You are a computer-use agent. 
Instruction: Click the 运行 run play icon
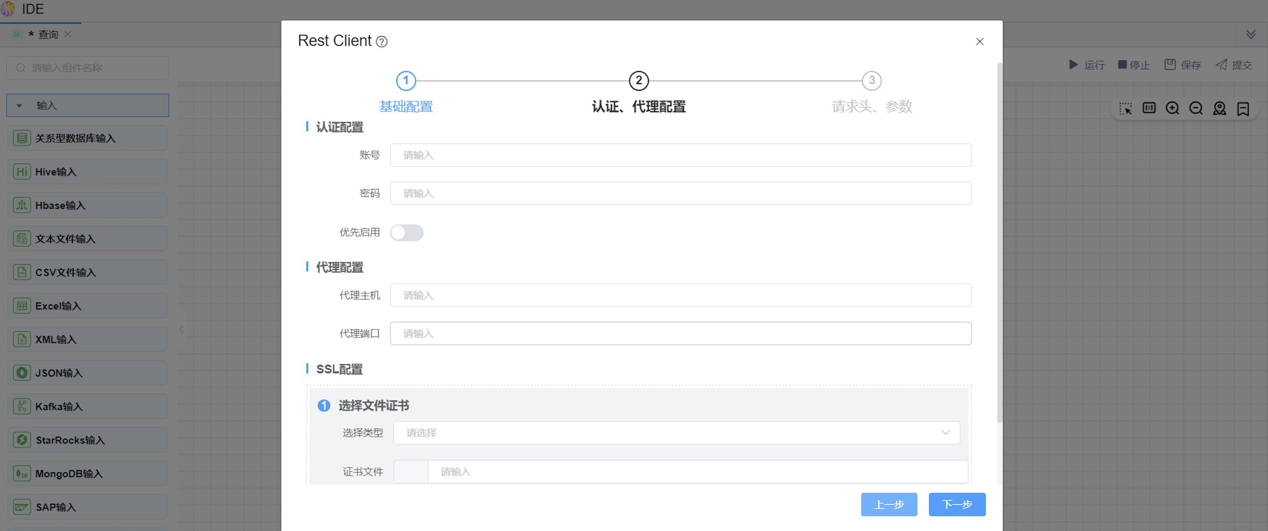[x=1074, y=64]
